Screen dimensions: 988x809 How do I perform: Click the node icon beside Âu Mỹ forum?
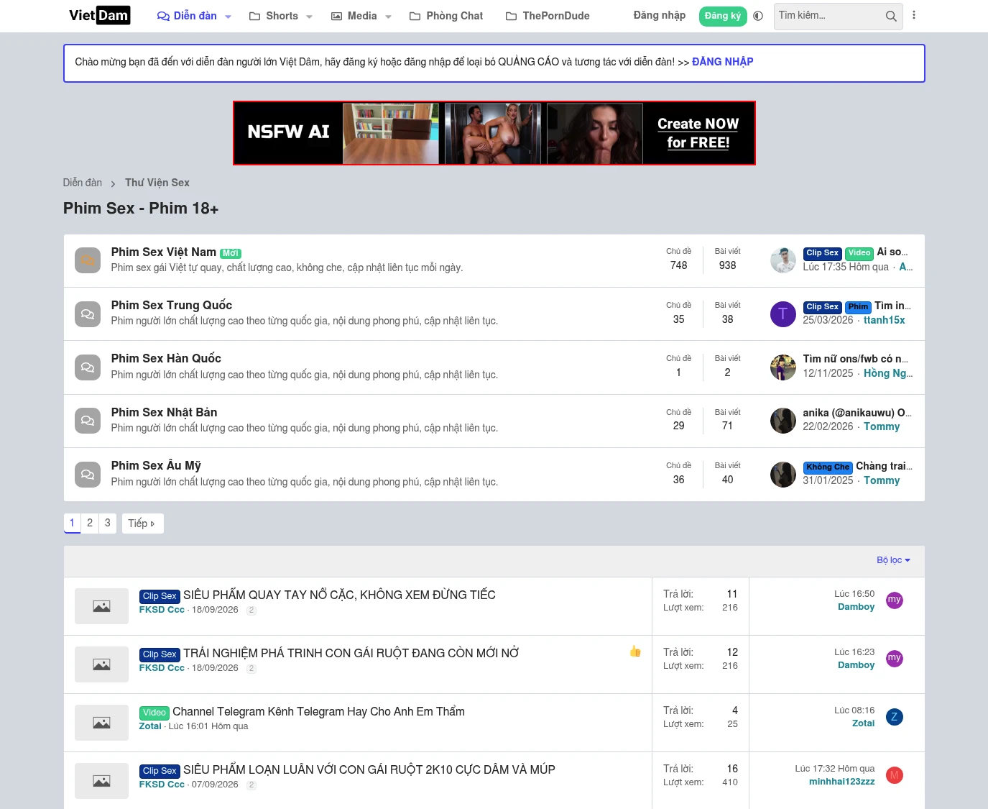88,475
